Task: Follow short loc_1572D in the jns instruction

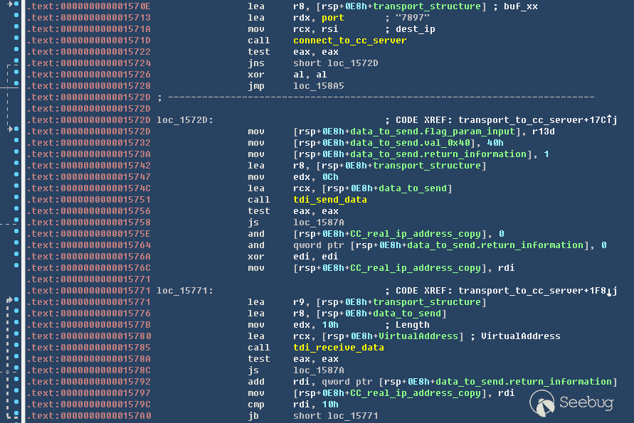Action: [336, 63]
